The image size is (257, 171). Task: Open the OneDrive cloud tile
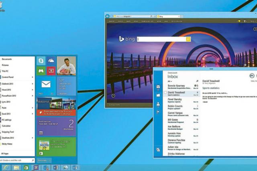pos(51,60)
